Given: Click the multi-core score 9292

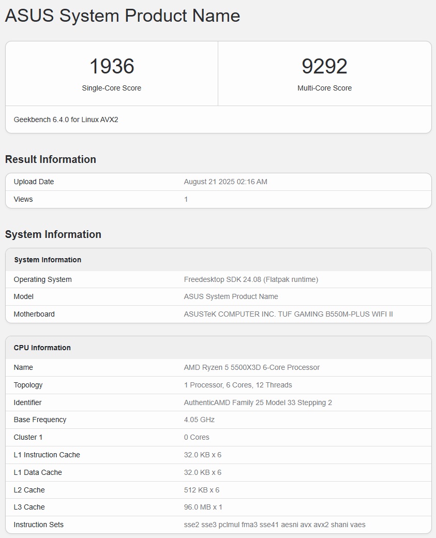Looking at the screenshot, I should click(324, 66).
